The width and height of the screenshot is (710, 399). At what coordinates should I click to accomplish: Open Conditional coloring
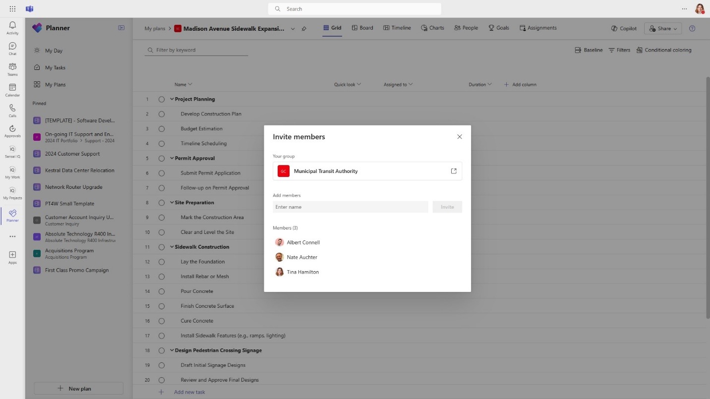coord(664,50)
